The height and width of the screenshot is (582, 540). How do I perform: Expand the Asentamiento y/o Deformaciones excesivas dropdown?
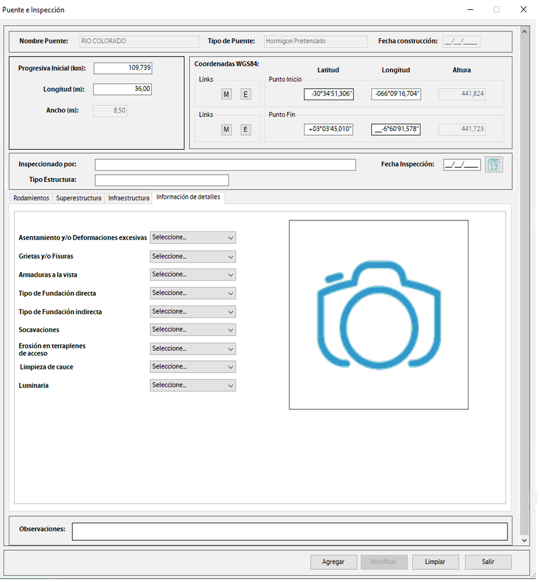[192, 238]
